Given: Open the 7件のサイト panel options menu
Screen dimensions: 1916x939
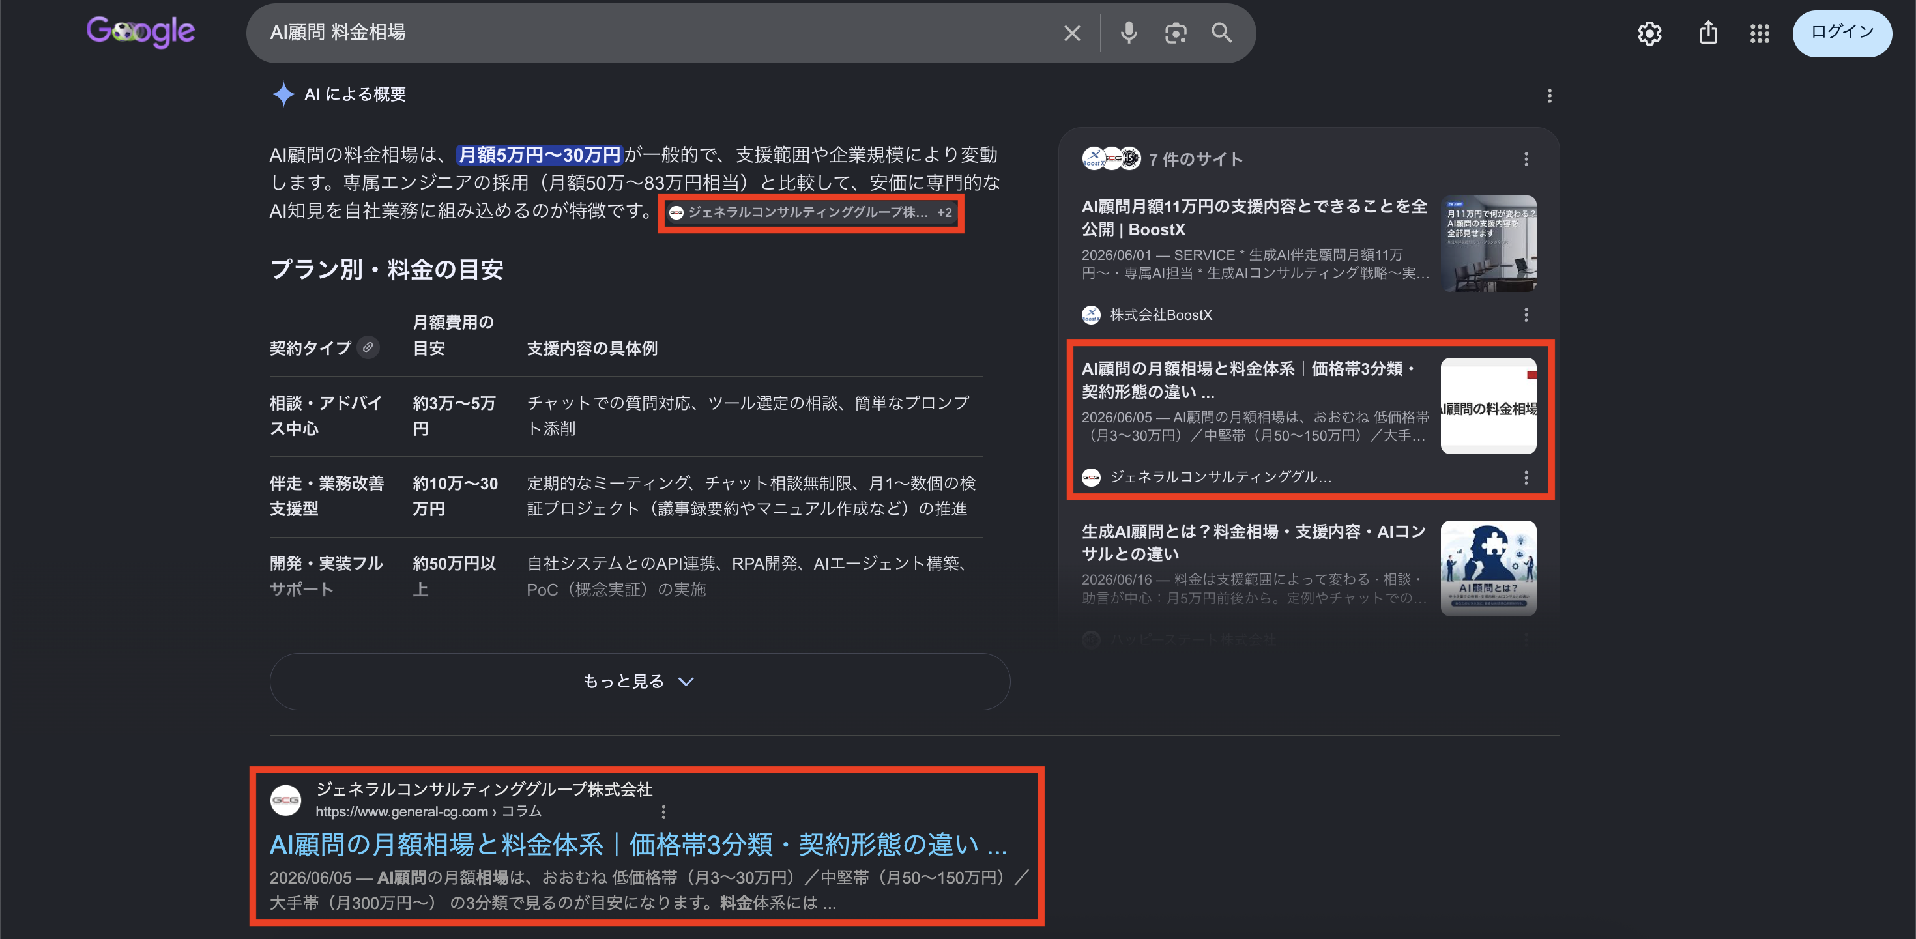Looking at the screenshot, I should [1526, 159].
